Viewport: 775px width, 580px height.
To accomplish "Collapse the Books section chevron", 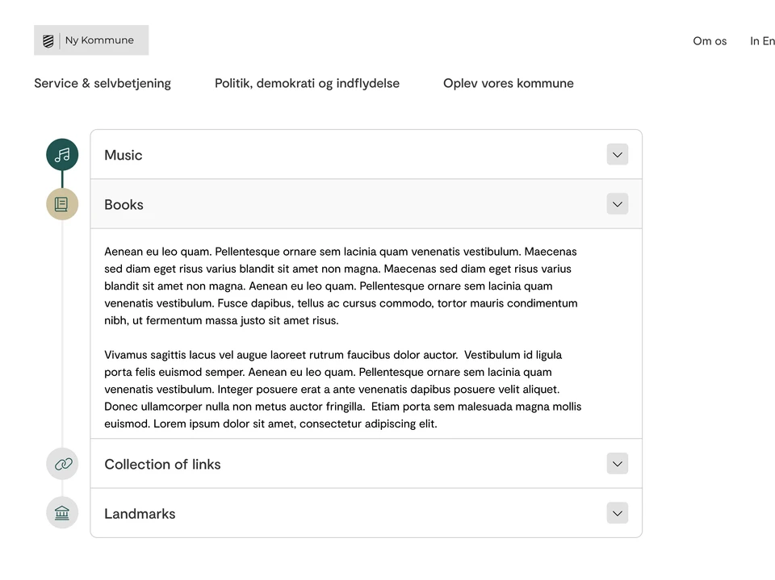I will tap(618, 204).
